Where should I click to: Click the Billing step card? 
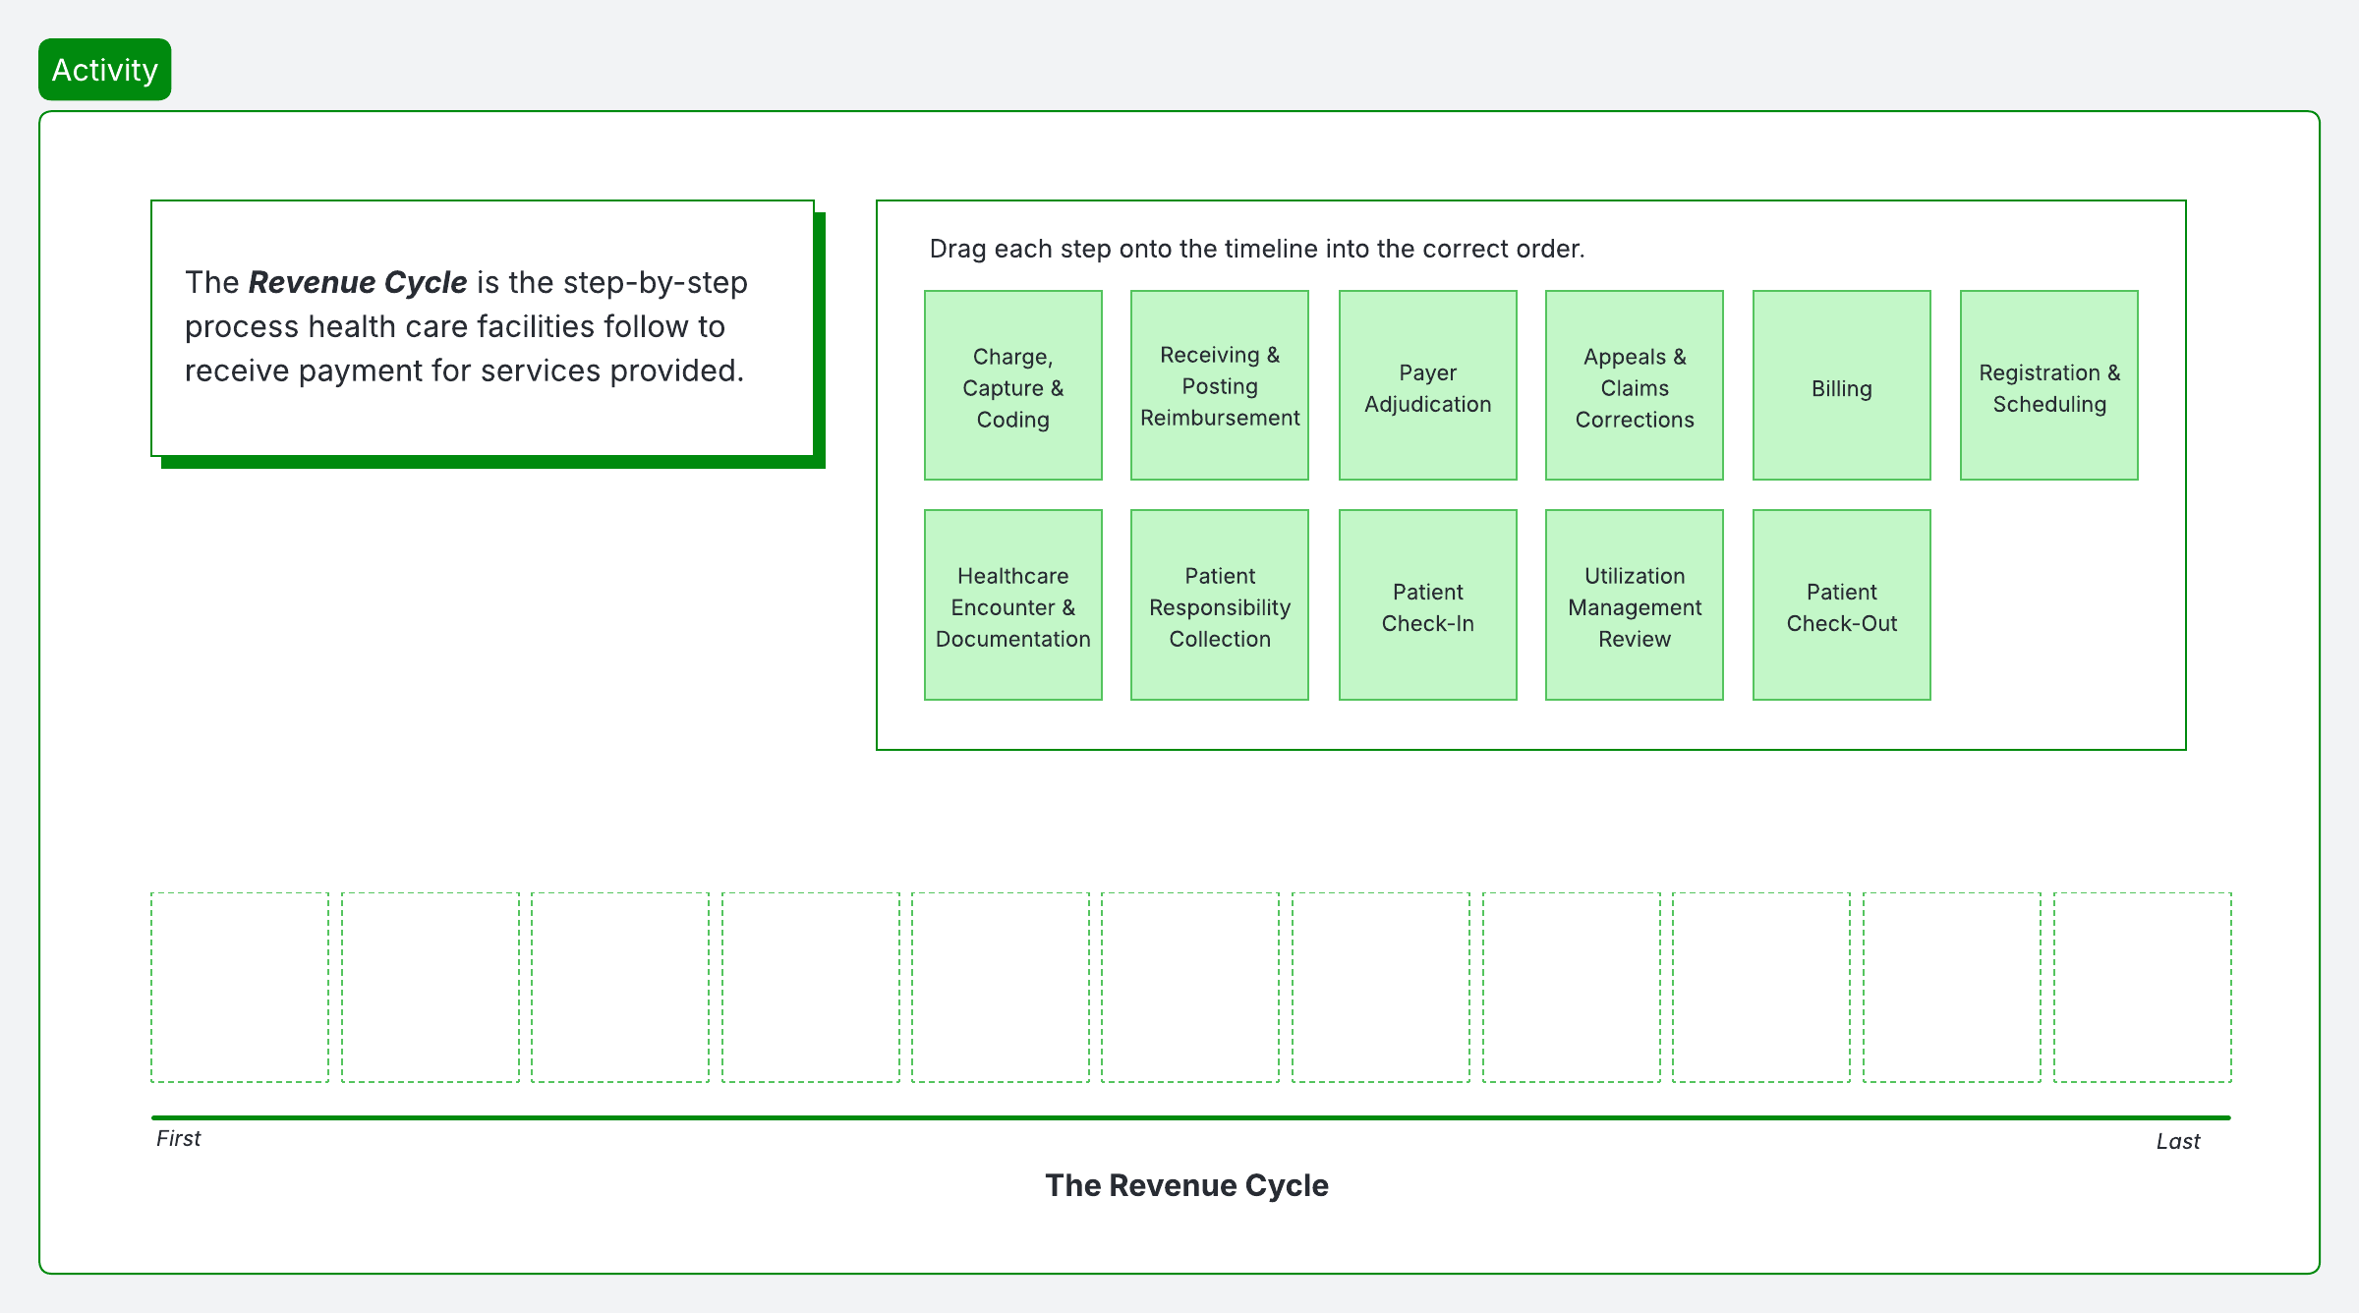[x=1841, y=385]
